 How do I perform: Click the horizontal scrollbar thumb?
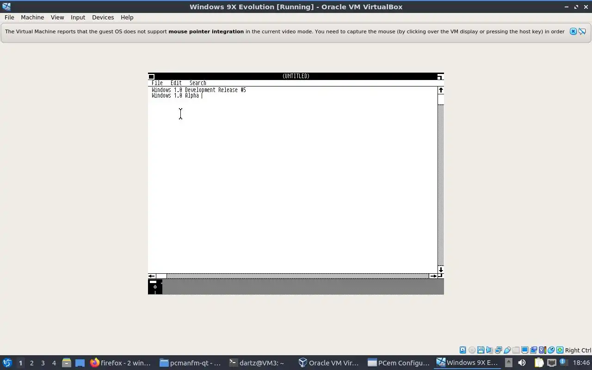point(161,276)
